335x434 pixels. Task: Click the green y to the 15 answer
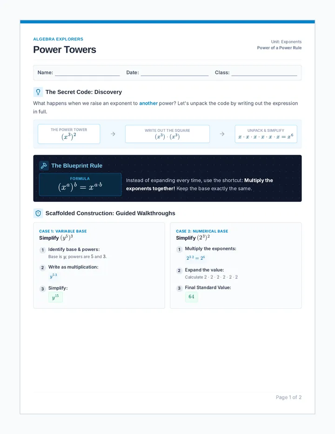[x=56, y=297]
